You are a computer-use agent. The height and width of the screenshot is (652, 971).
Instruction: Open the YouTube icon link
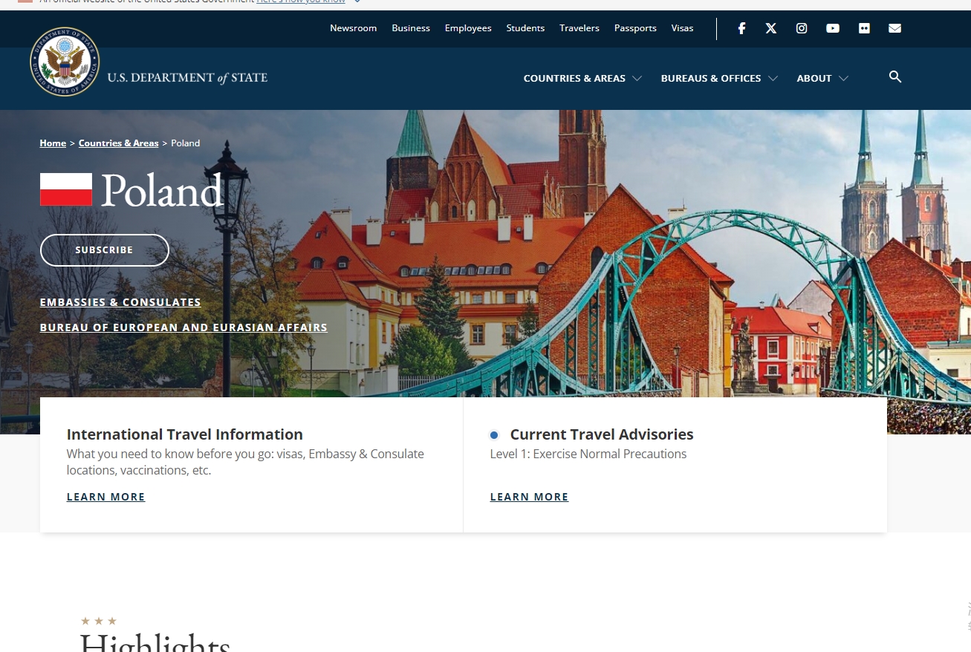833,28
